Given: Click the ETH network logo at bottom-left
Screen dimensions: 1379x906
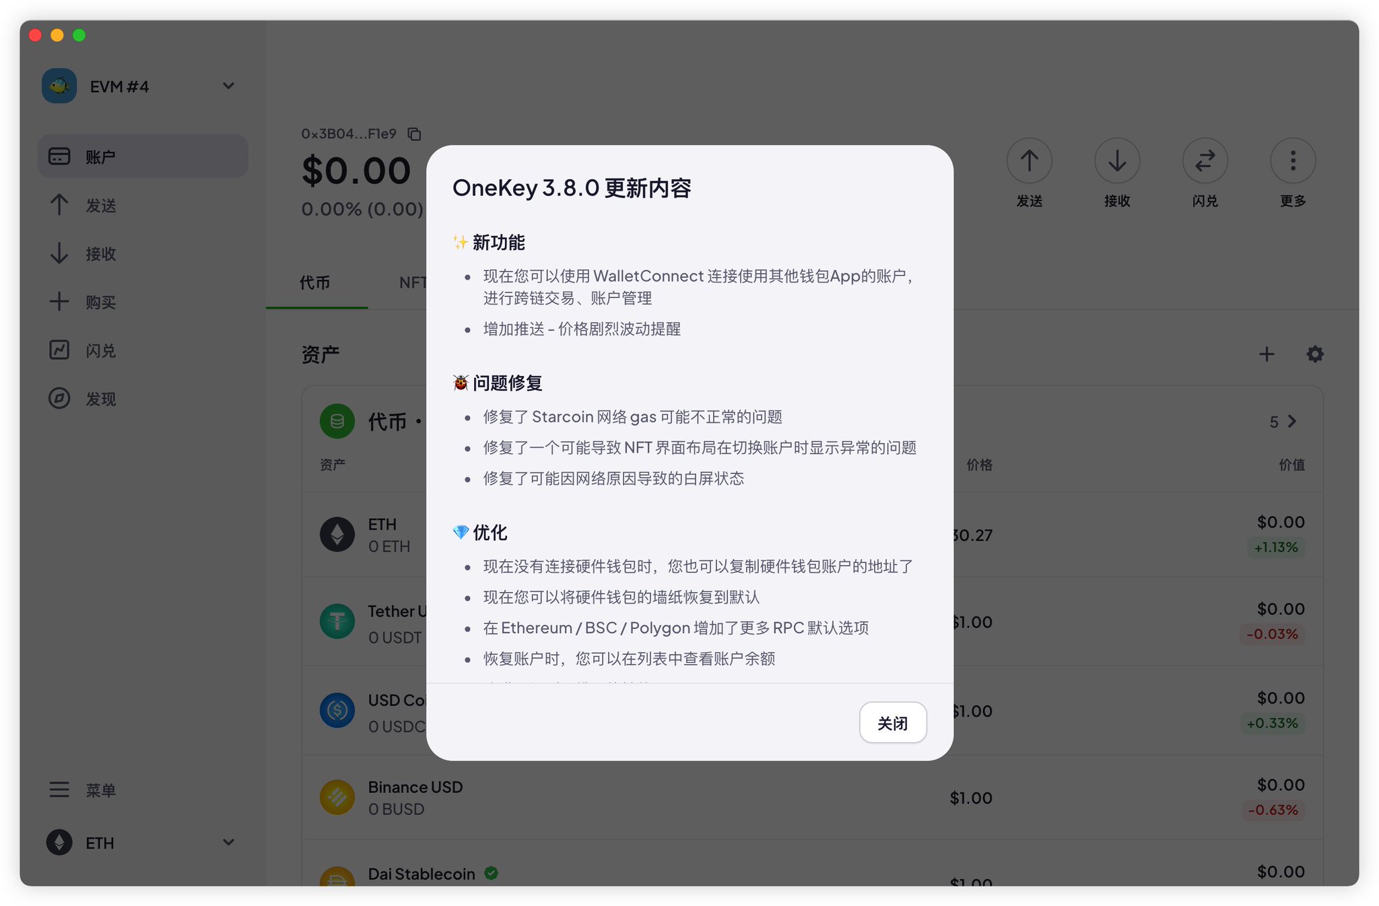Looking at the screenshot, I should (59, 843).
